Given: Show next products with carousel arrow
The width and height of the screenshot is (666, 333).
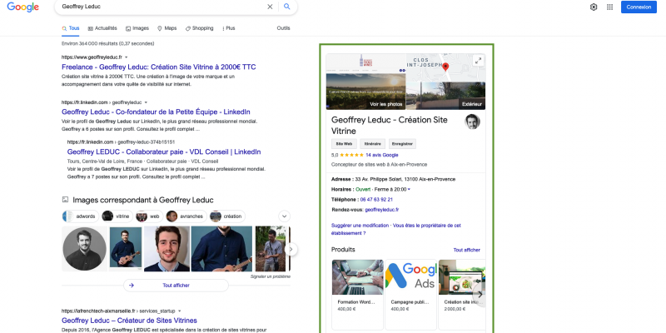Looking at the screenshot, I should (x=480, y=295).
